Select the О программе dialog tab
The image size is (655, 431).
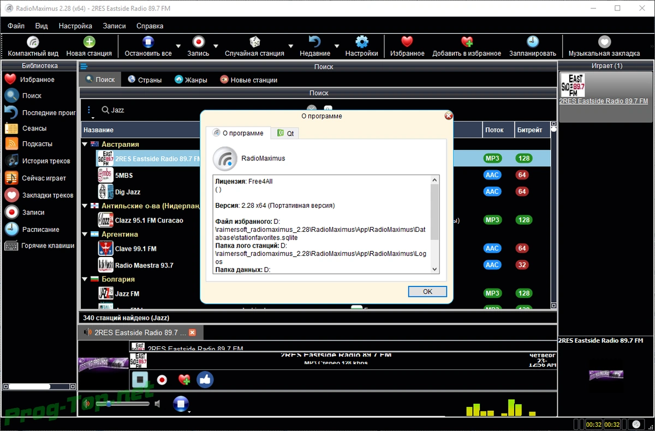238,133
